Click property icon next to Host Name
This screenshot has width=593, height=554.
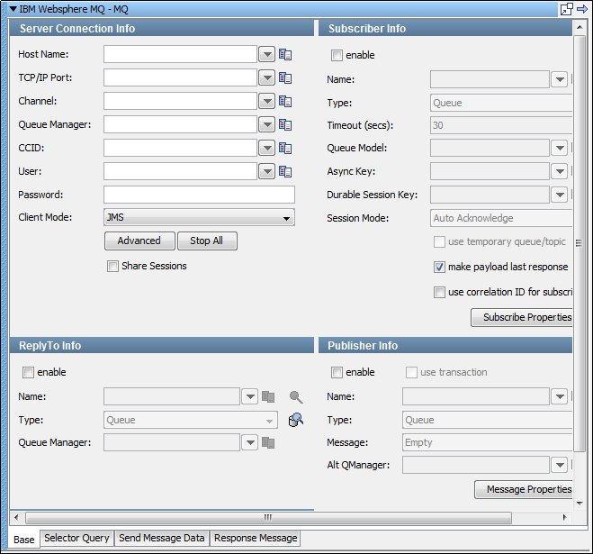[285, 55]
